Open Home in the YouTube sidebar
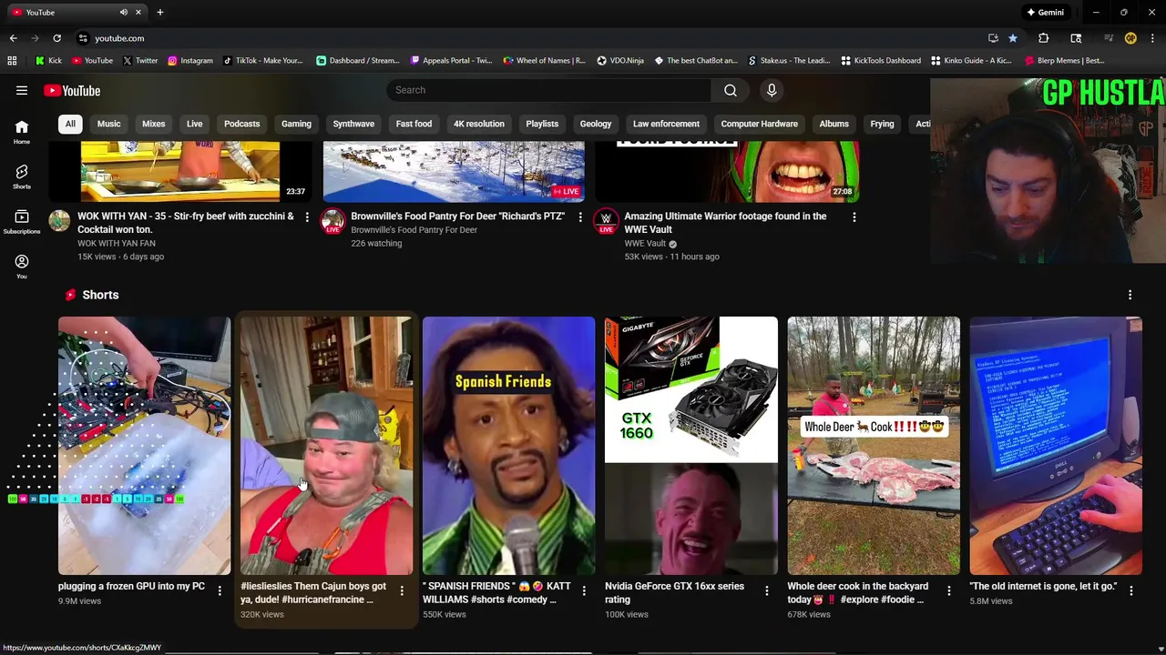The image size is (1166, 655). tap(21, 133)
